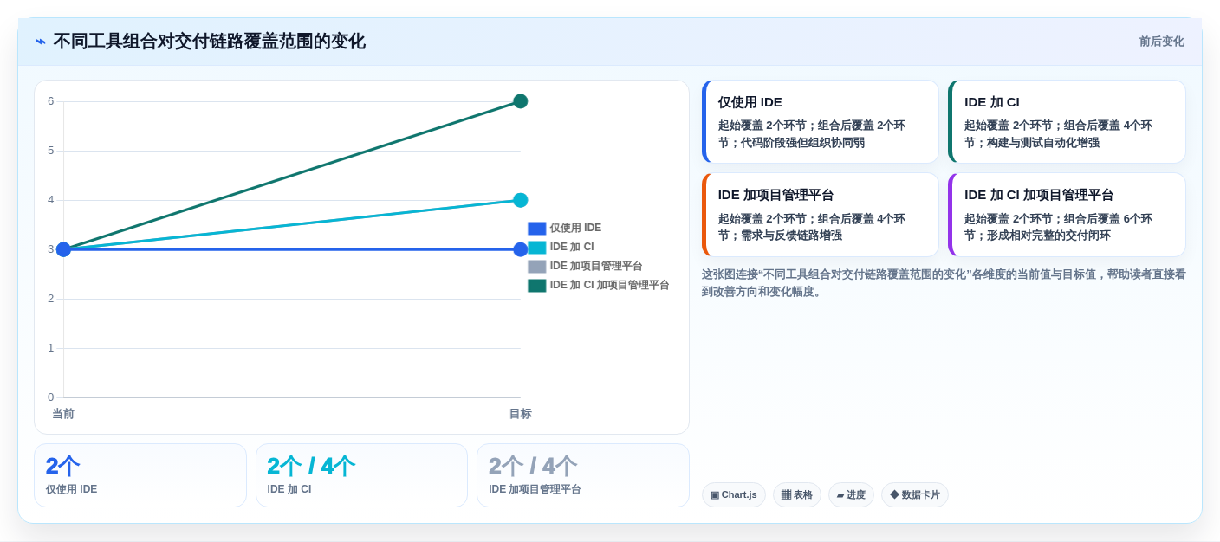Click the lightning icon beside the title

click(x=41, y=42)
